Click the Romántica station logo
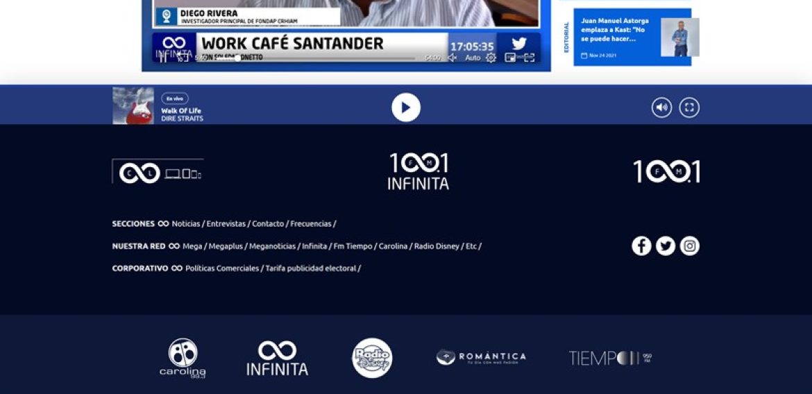 coord(481,357)
